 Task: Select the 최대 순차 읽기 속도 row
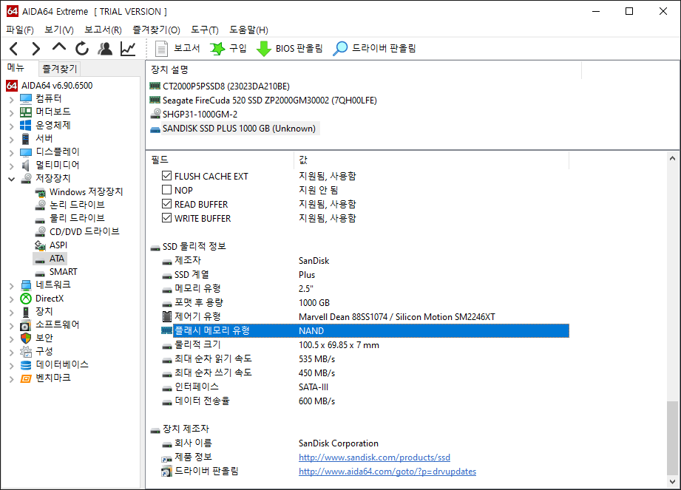[x=365, y=359]
